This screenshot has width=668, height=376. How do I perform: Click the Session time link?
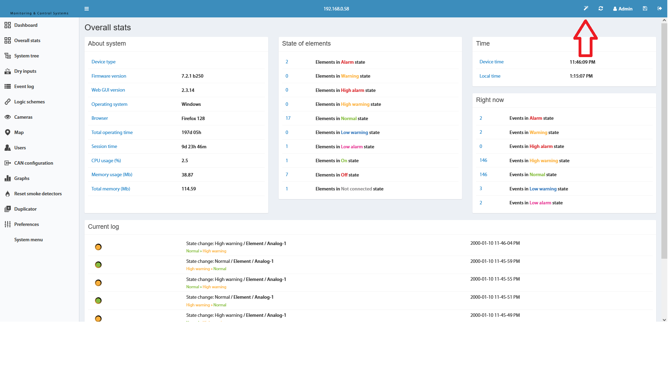click(104, 146)
